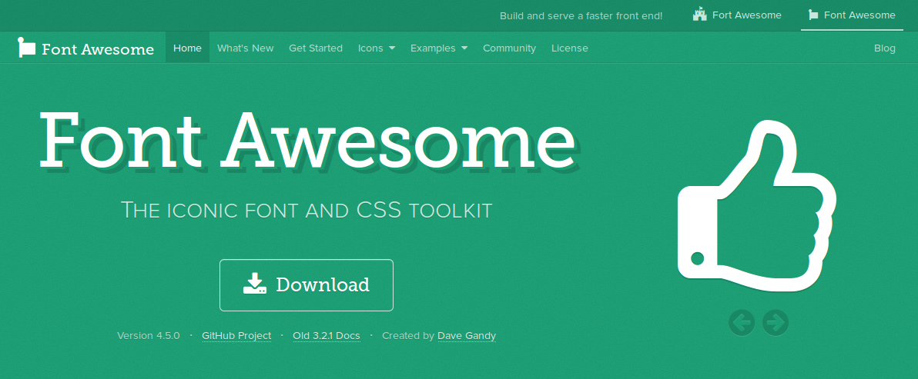
Task: Click 'Build and serve a faster front end!' text
Action: click(x=581, y=16)
